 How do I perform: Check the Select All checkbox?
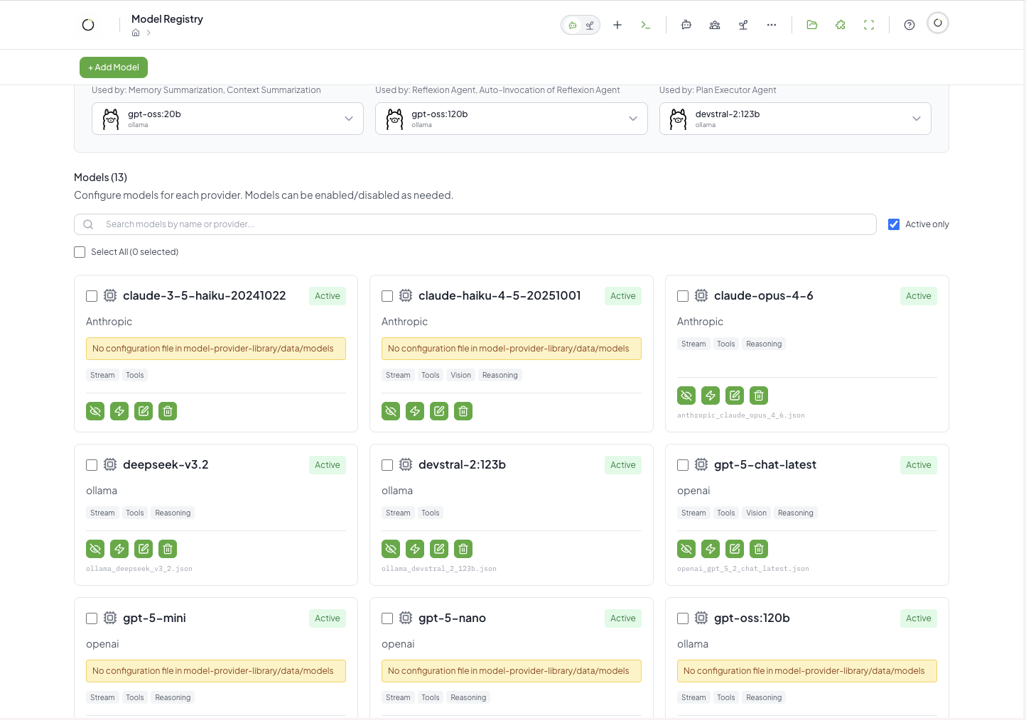(80, 252)
